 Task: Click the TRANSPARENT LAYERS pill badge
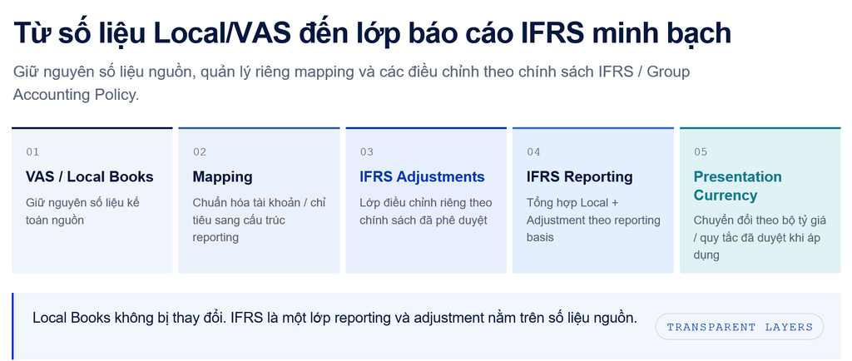[740, 327]
